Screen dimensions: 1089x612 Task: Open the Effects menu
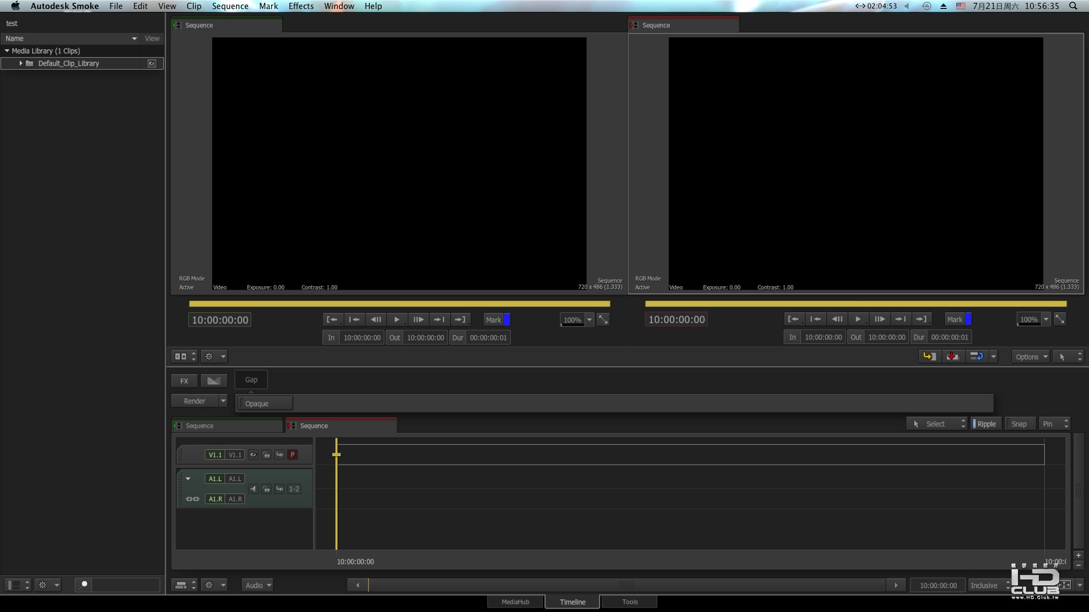point(301,6)
